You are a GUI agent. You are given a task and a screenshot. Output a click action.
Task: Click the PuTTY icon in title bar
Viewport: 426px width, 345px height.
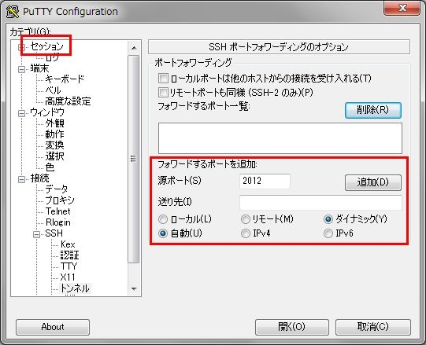coord(13,12)
